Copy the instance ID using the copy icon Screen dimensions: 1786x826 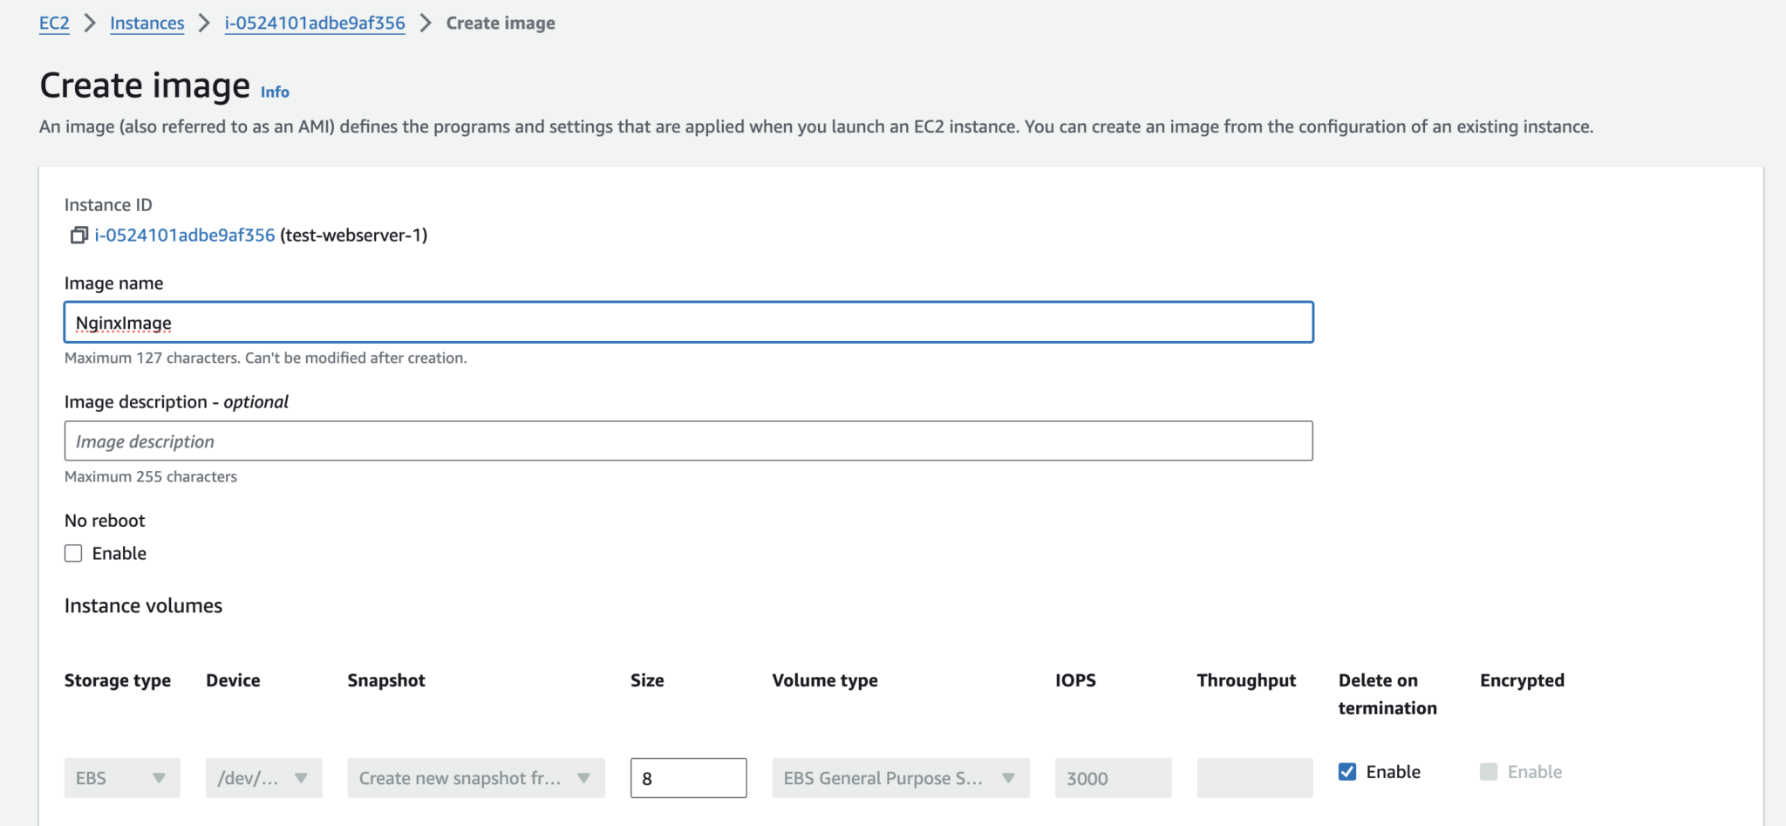(x=78, y=235)
